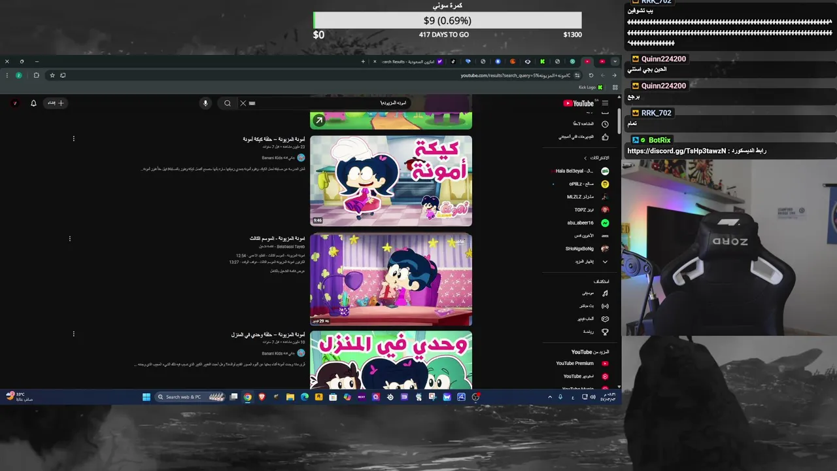Switch to the TikTok tab
This screenshot has height=471, width=837.
click(x=453, y=61)
